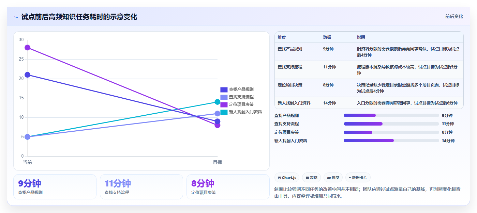Open the 9分钟 查找产品规则 data card
477x213 pixels.
tap(55, 187)
